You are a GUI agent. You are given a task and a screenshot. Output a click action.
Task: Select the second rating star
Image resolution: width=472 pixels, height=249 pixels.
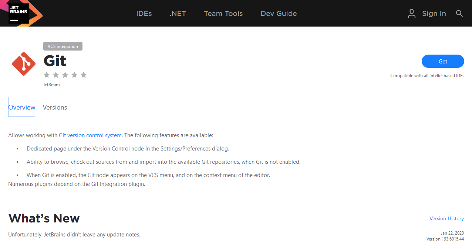tap(56, 75)
